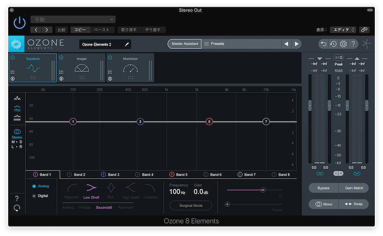Toggle Imager module power
The image size is (383, 236).
point(61,58)
